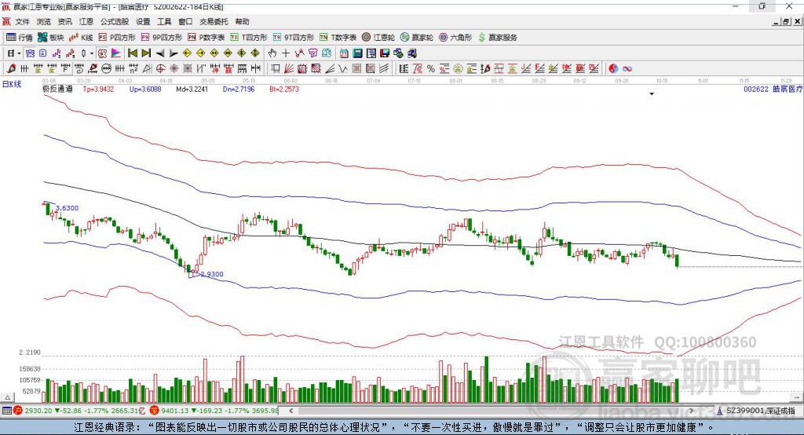This screenshot has width=804, height=435.
Task: Click the 日K线 chart label
Action: pos(11,84)
